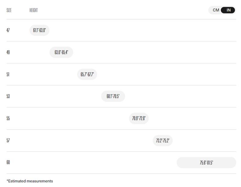Select the size 47 row label
The image size is (241, 187).
8,30
